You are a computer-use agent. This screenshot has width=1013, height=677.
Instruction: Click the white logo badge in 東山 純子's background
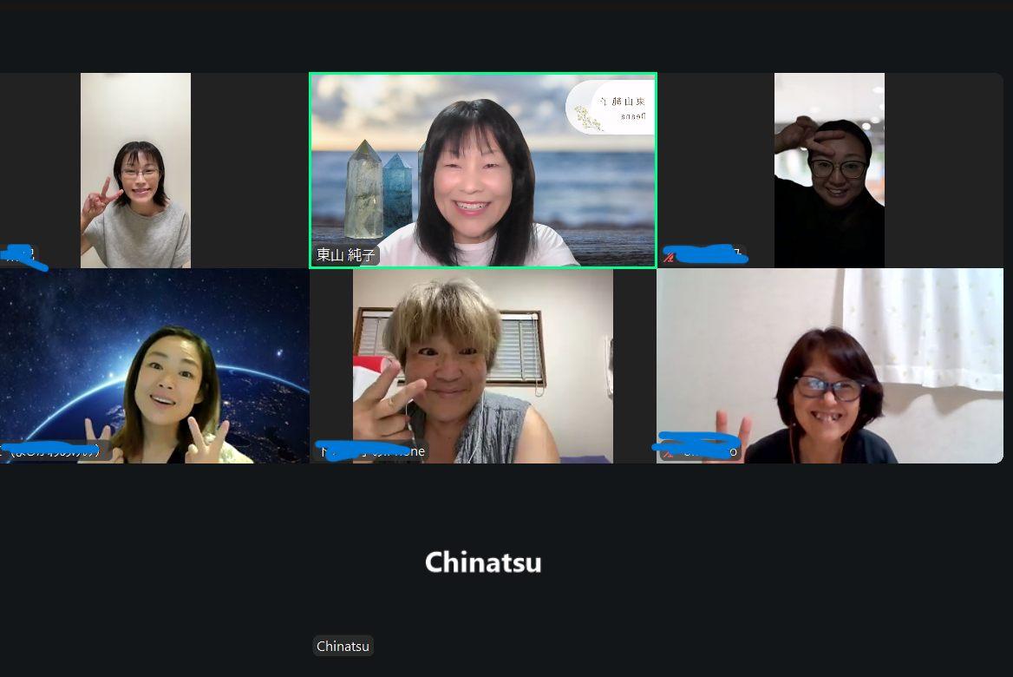(x=611, y=107)
